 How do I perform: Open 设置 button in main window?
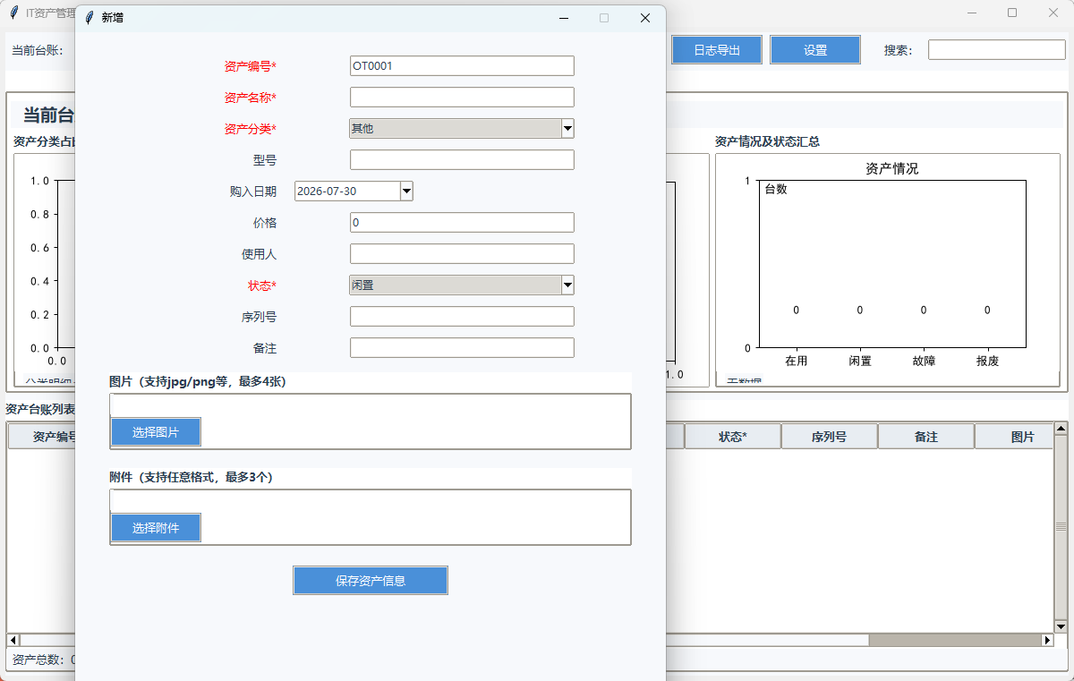(x=815, y=50)
